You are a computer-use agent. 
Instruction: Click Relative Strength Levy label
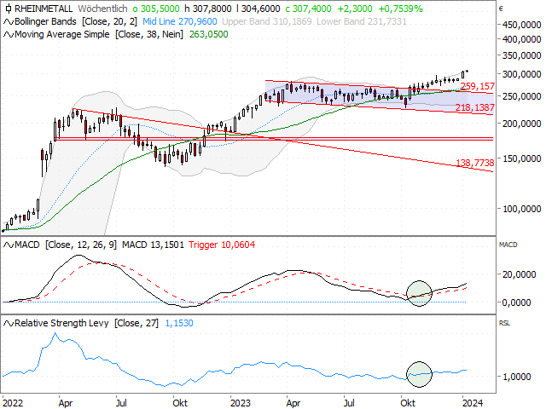[x=61, y=323]
